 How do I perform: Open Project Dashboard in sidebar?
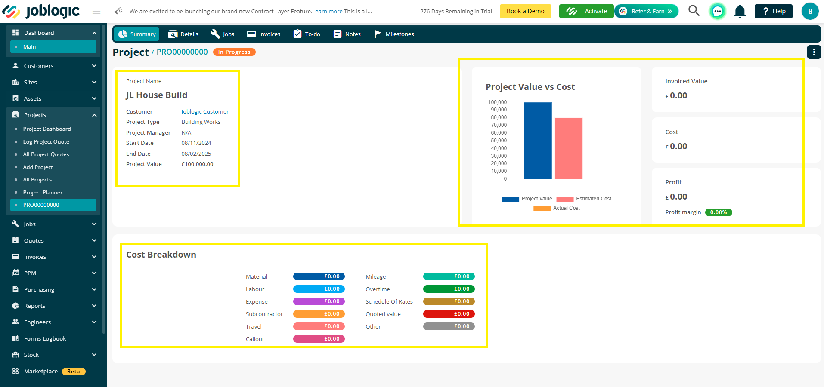[x=47, y=129]
